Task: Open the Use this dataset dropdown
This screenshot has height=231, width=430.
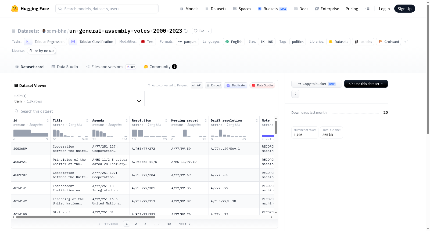Action: coord(366,84)
